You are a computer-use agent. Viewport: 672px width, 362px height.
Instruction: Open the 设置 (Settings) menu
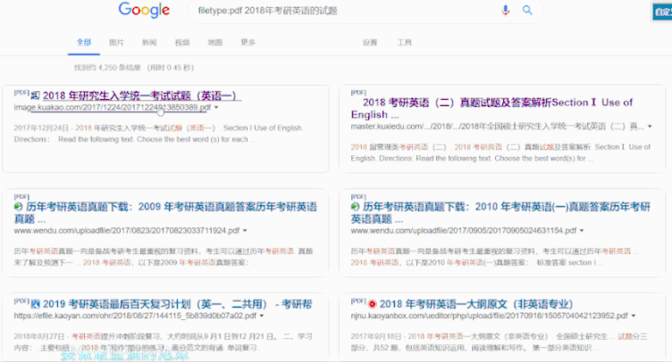click(x=370, y=42)
